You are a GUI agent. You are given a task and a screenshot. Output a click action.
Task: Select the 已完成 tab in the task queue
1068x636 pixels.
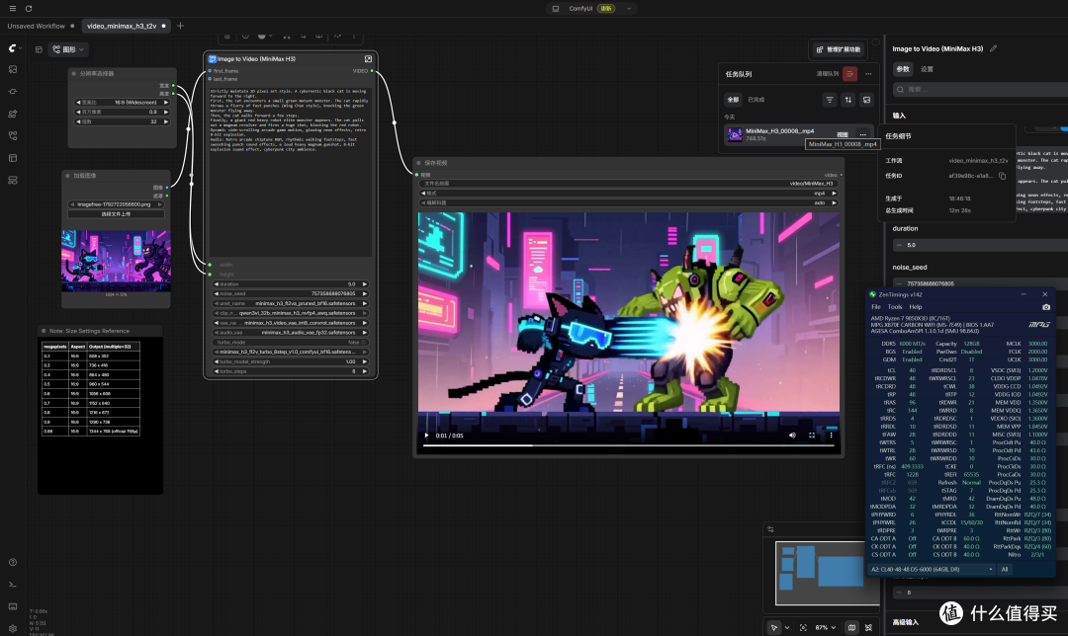(756, 100)
